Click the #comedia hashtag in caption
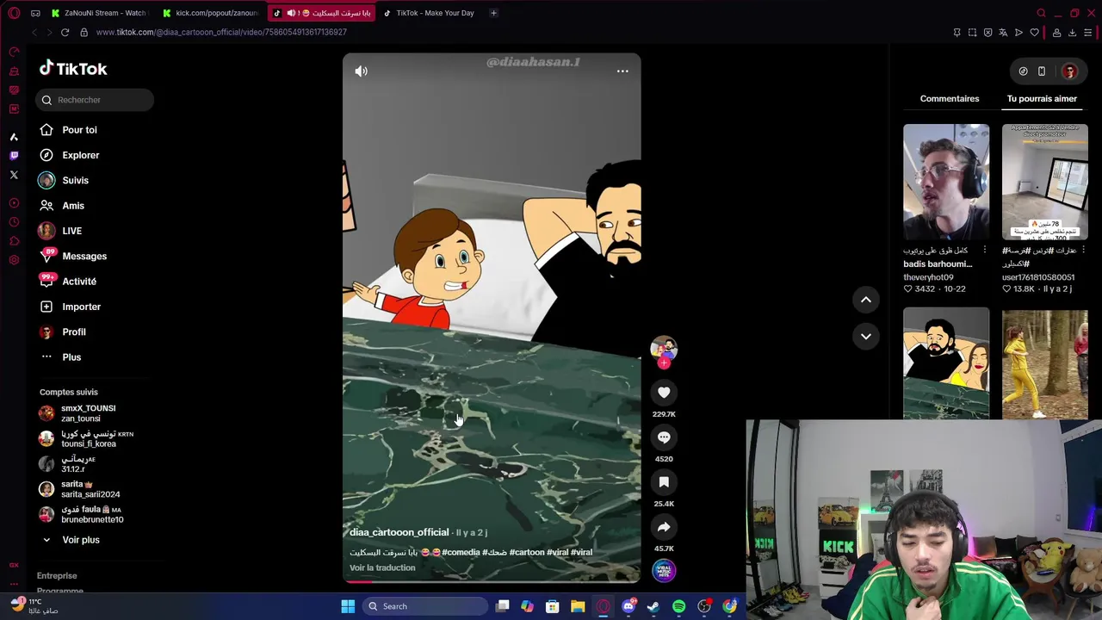 (461, 552)
